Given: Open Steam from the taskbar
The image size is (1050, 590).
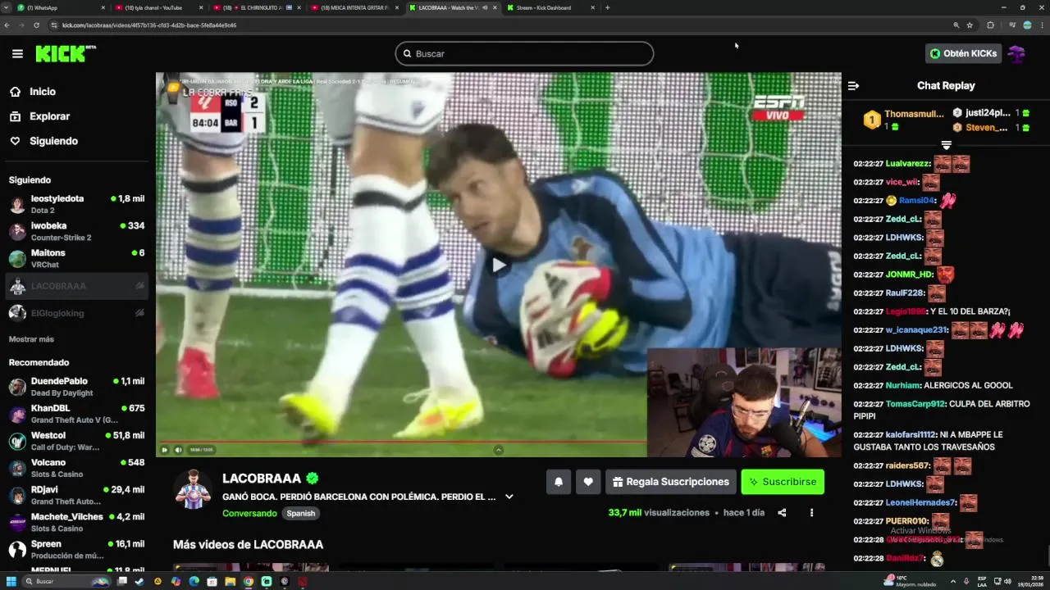Looking at the screenshot, I should point(139,582).
